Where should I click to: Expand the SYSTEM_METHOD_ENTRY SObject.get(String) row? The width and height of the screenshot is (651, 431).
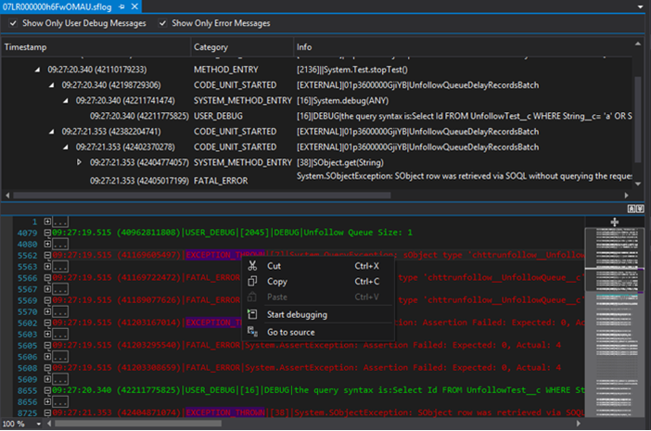coord(79,162)
